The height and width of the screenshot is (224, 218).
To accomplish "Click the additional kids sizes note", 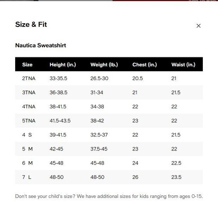I will (109, 196).
